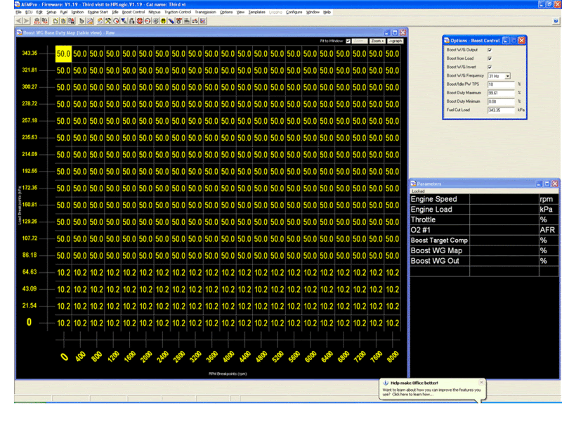Click the Office improvement balloon text link
This screenshot has width=562, height=422.
431,392
